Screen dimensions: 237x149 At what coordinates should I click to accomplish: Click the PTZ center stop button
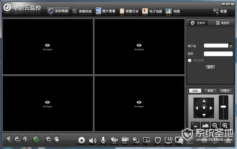[x=204, y=108]
